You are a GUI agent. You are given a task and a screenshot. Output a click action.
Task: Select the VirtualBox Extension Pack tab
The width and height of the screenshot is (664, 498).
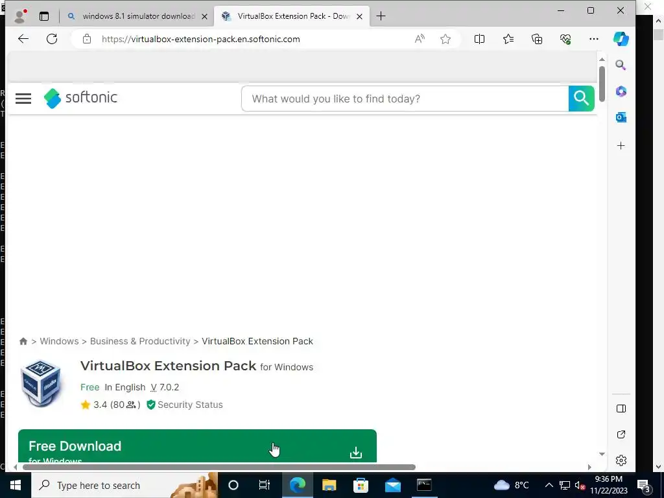pos(292,16)
